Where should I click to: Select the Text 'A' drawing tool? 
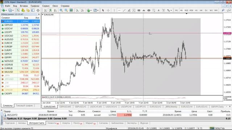tap(159, 10)
